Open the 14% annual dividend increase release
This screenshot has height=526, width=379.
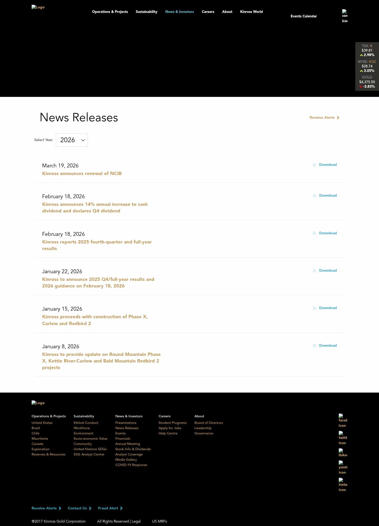coord(95,207)
